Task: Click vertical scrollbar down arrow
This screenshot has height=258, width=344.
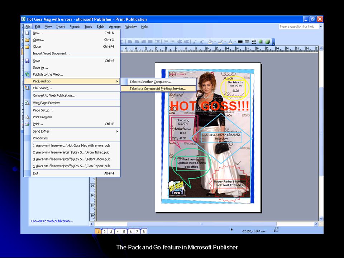Action: (321, 219)
